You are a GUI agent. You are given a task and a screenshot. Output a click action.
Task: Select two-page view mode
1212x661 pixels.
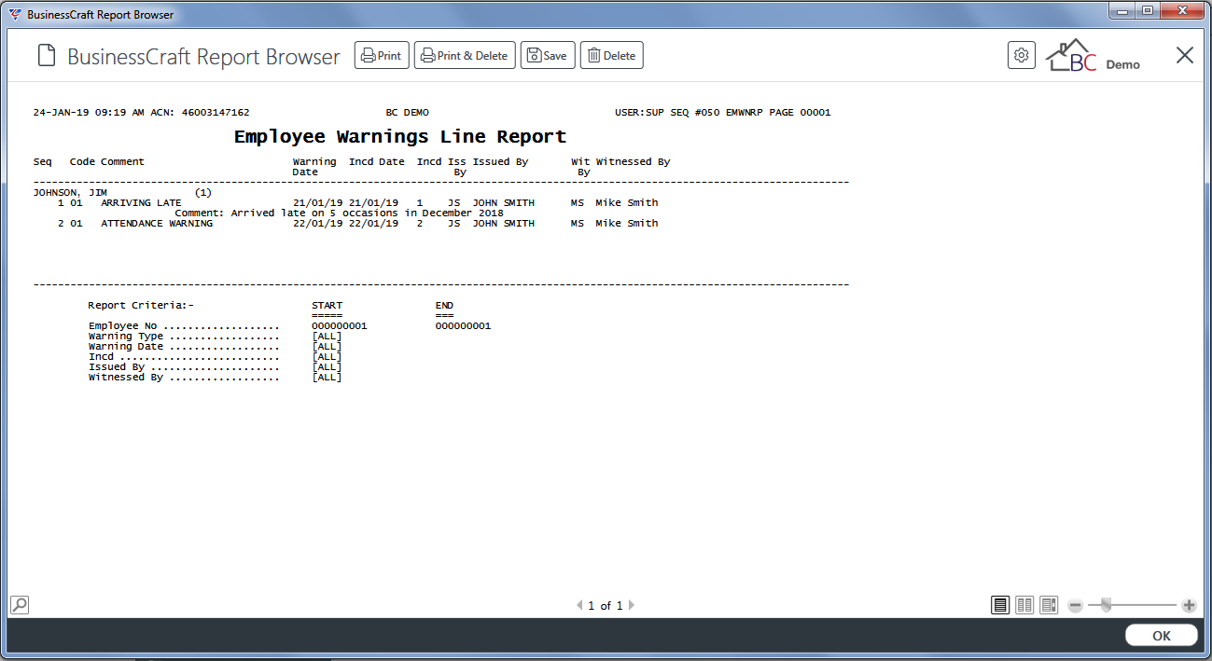point(1024,605)
